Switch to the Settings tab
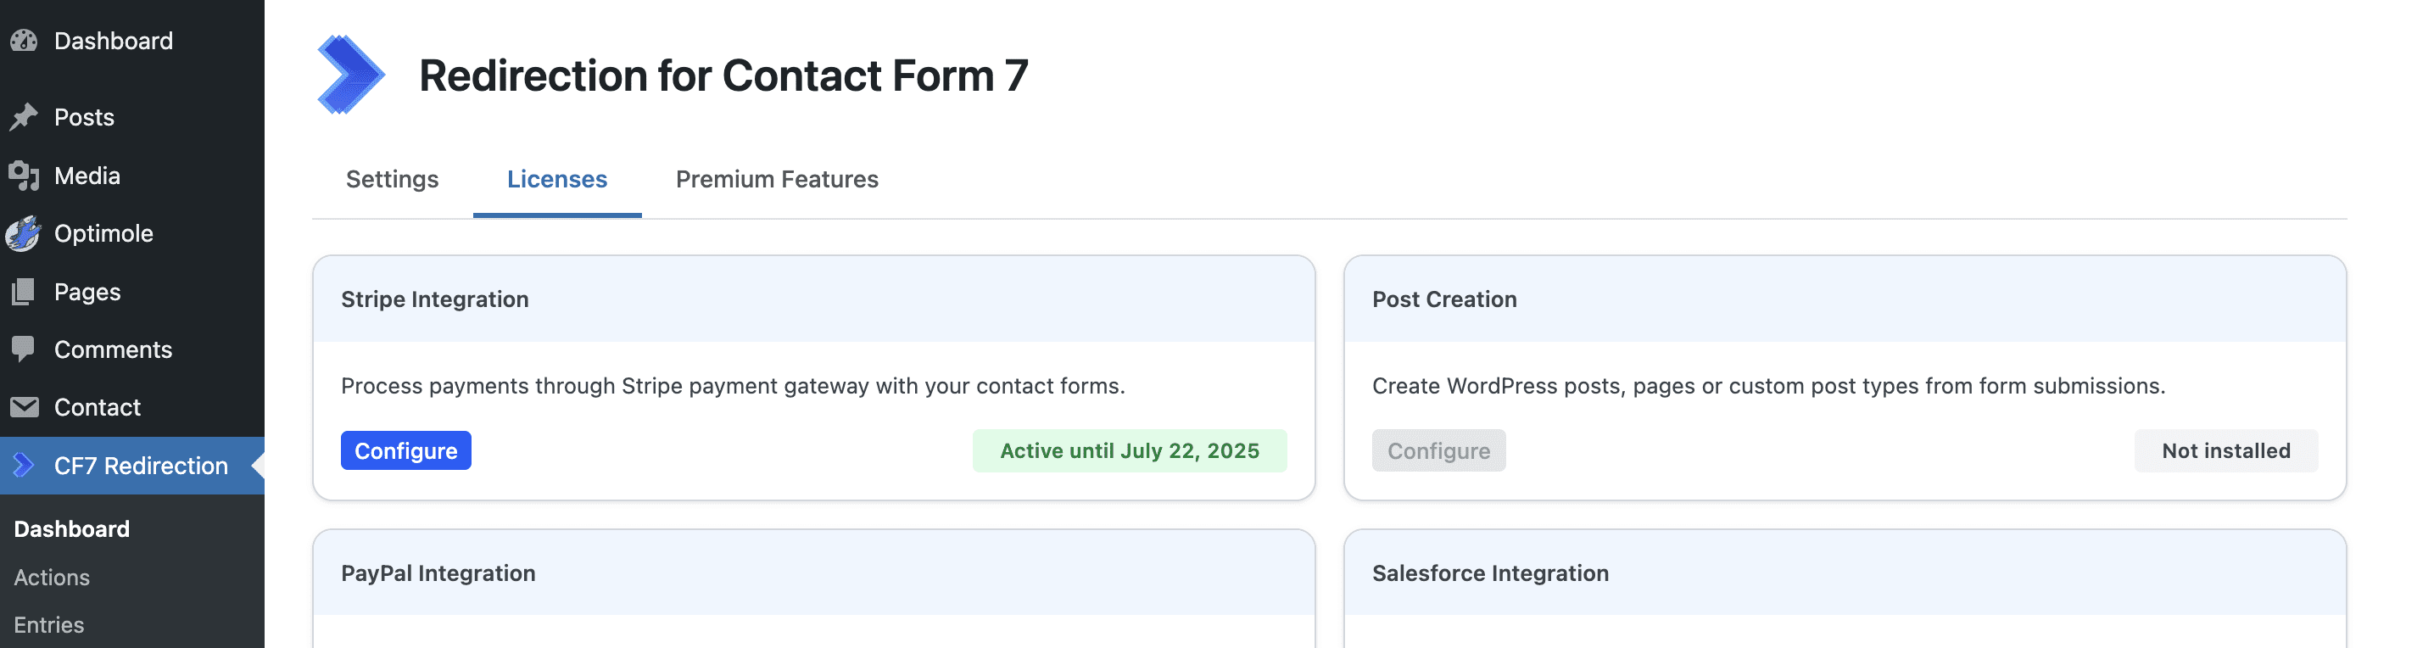This screenshot has width=2434, height=648. coord(392,180)
